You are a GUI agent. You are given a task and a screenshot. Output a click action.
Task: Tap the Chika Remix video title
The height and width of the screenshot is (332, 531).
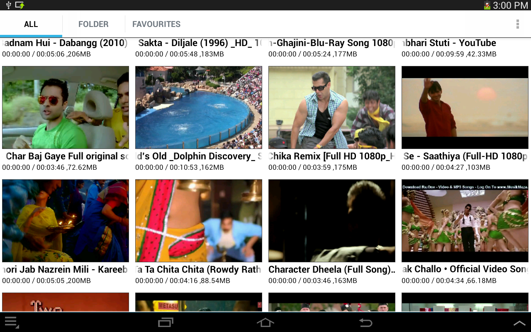tap(331, 156)
